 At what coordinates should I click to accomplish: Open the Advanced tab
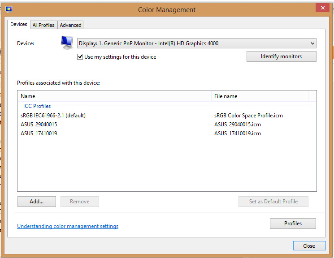pyautogui.click(x=70, y=25)
